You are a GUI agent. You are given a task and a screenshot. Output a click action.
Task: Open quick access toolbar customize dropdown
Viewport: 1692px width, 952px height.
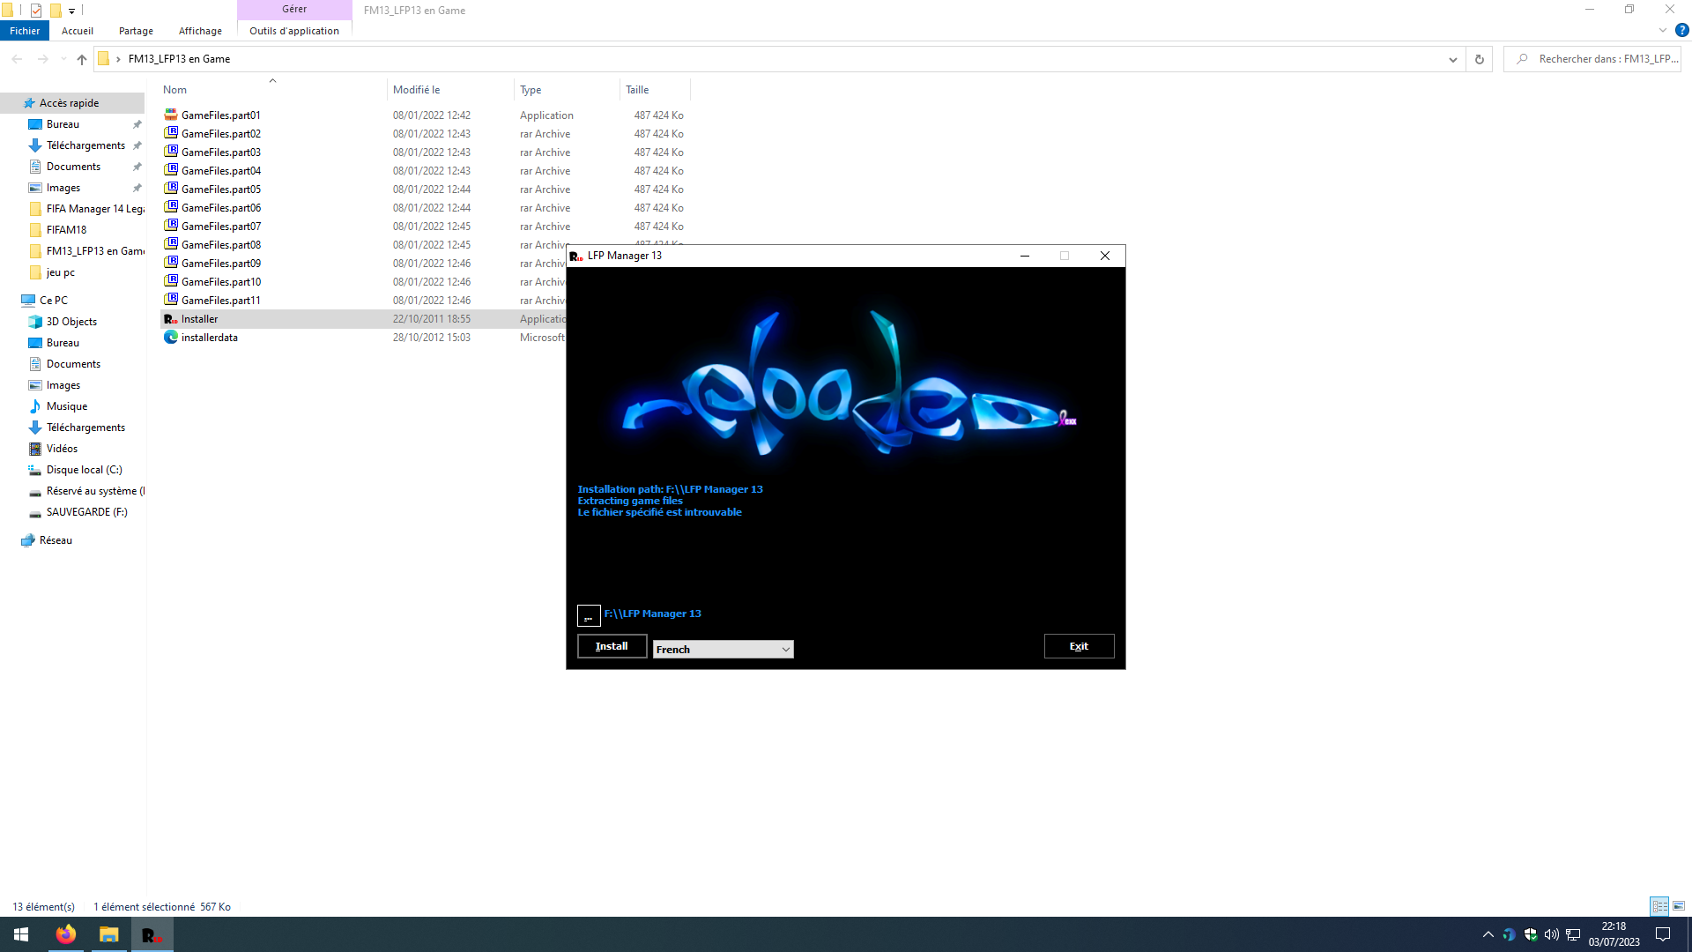tap(71, 11)
